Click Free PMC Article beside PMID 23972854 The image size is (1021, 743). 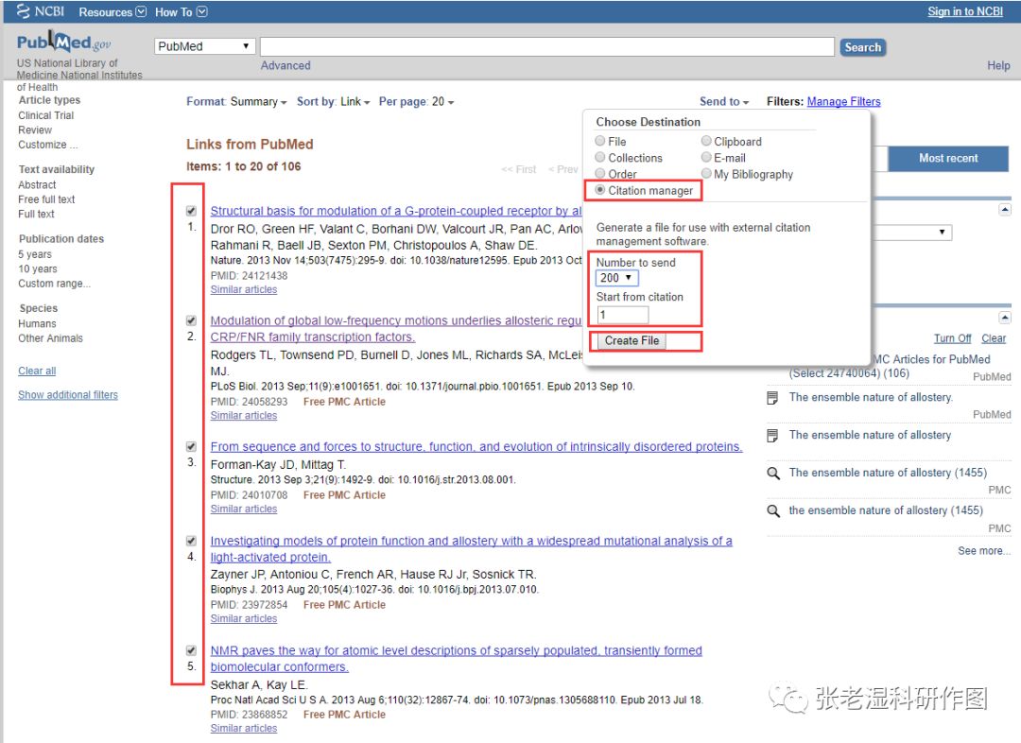point(344,605)
